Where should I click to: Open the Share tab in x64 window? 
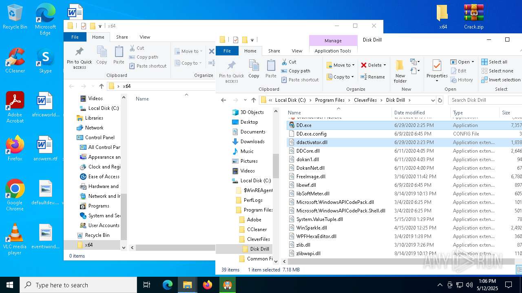click(x=122, y=37)
